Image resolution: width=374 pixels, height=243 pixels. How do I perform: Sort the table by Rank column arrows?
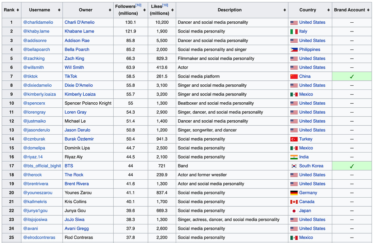pos(18,10)
